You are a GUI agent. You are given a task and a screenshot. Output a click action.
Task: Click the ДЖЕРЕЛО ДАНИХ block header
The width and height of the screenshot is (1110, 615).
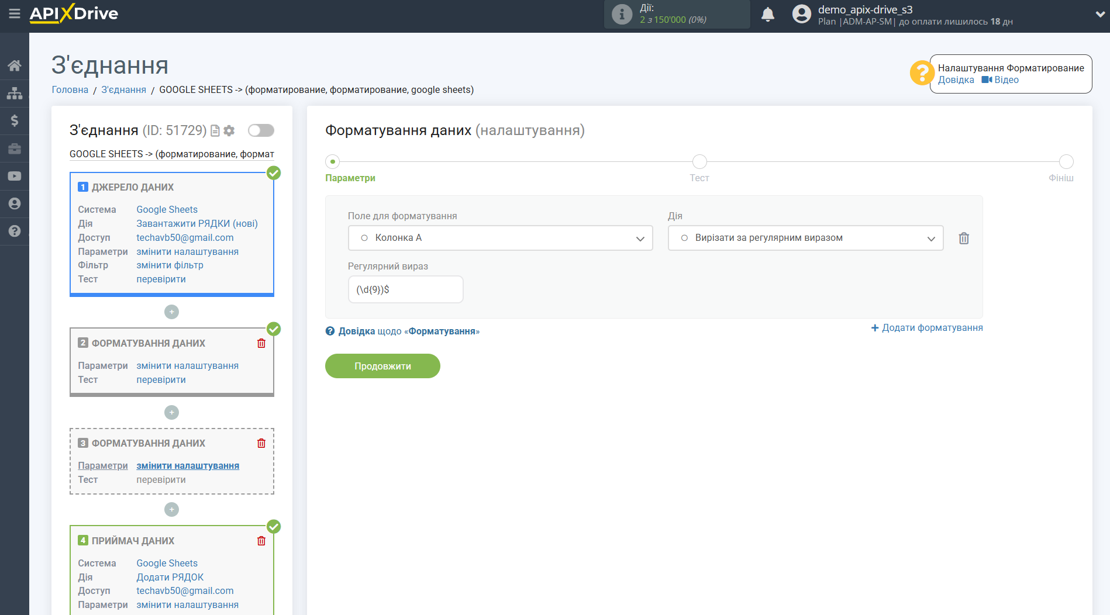click(133, 187)
